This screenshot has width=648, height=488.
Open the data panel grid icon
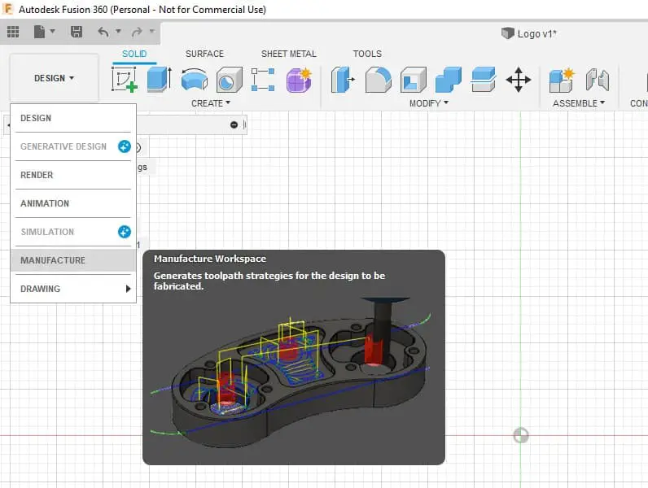[x=13, y=32]
